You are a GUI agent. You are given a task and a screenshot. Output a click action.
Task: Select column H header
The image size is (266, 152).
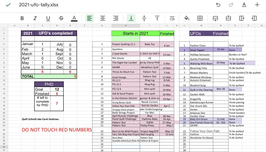(126, 25)
